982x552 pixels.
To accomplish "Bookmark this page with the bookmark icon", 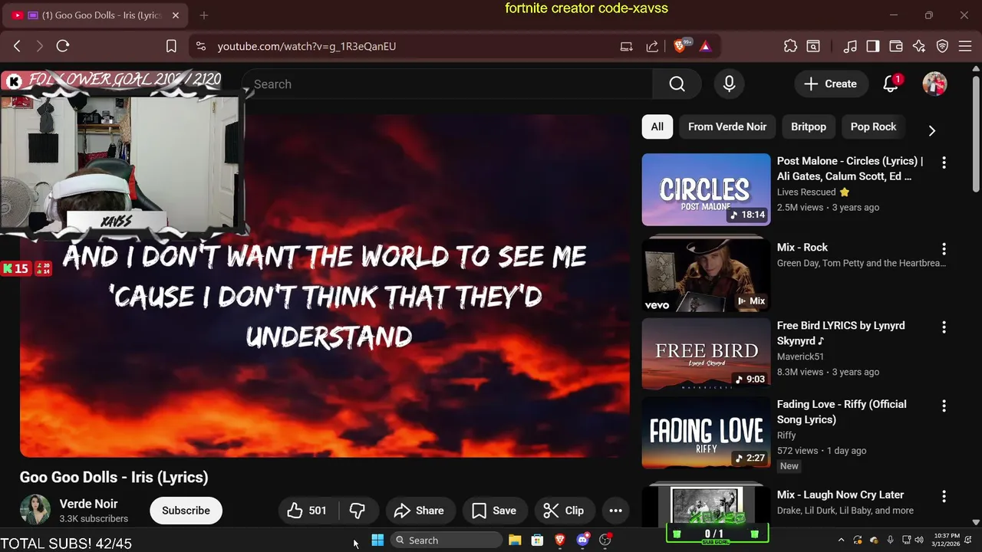I will point(172,46).
